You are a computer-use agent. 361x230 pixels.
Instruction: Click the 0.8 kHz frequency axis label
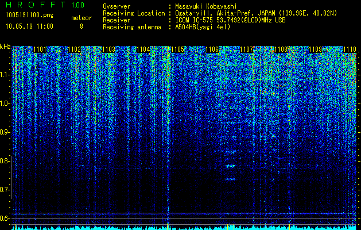click(5, 161)
